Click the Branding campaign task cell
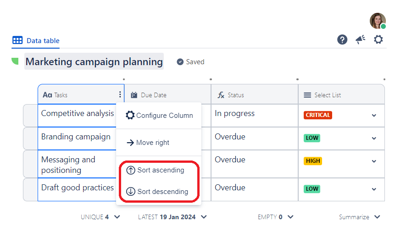Image resolution: width=395 pixels, height=238 pixels. [x=76, y=137]
